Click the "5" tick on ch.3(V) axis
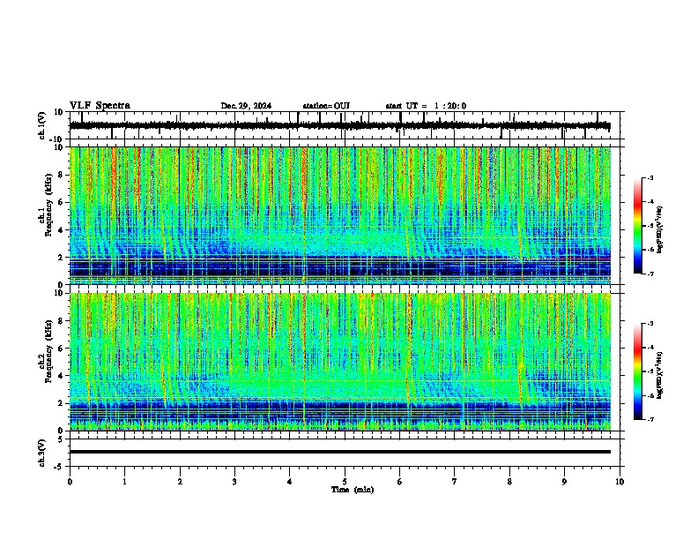Image resolution: width=698 pixels, height=540 pixels. click(x=61, y=439)
